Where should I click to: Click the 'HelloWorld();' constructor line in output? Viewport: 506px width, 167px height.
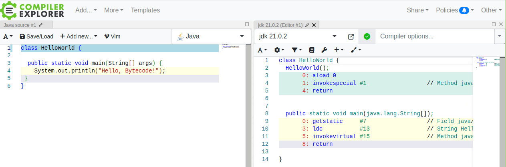coord(307,68)
